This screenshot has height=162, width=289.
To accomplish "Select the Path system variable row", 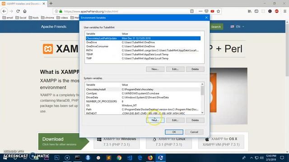I will point(143,109).
